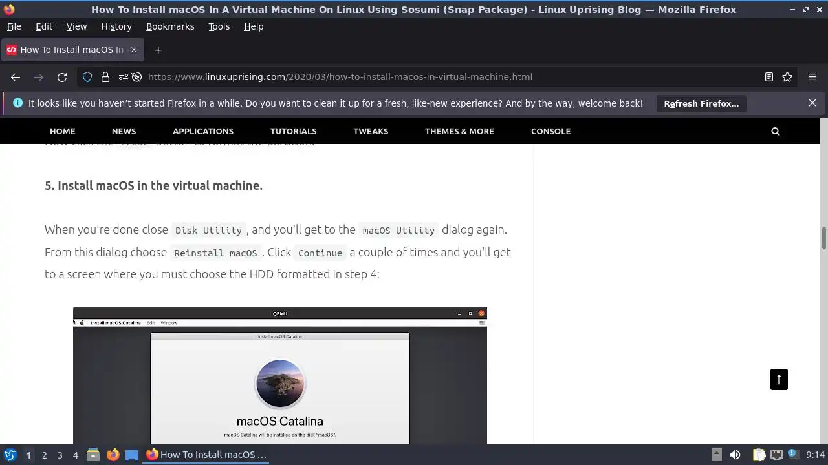This screenshot has height=465, width=828.
Task: Focus Firefox window in the taskbar
Action: click(x=207, y=455)
